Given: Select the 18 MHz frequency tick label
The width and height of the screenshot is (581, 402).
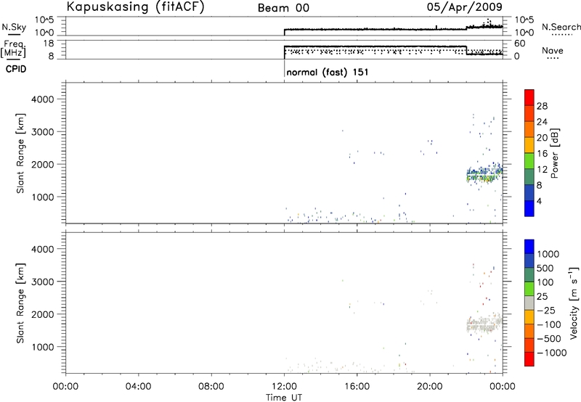Looking at the screenshot, I should [x=49, y=44].
